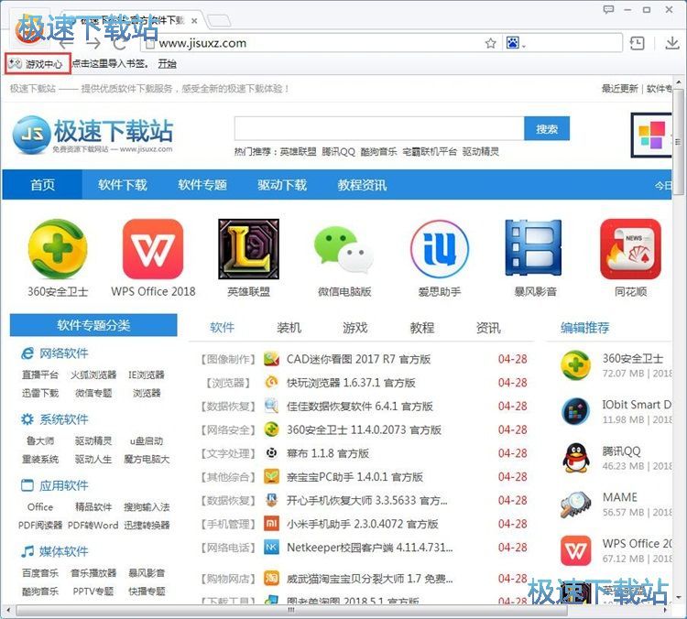Viewport: 687px width, 619px height.
Task: Open the 游戏中心 bookmark
Action: pyautogui.click(x=38, y=64)
